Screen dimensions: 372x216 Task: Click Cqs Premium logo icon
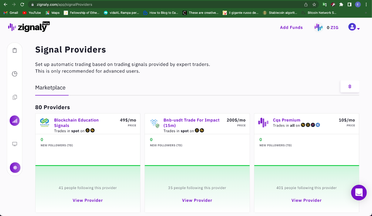[263, 123]
